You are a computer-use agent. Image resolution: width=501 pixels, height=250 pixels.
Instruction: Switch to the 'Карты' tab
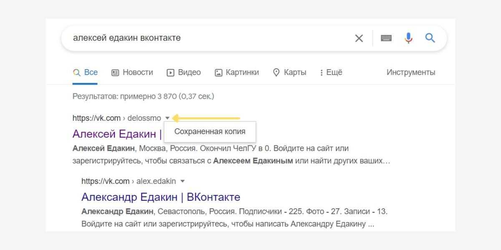point(289,72)
